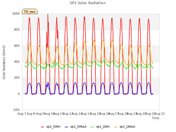Click the orange sp1_LWout legend swatch

click(116, 127)
